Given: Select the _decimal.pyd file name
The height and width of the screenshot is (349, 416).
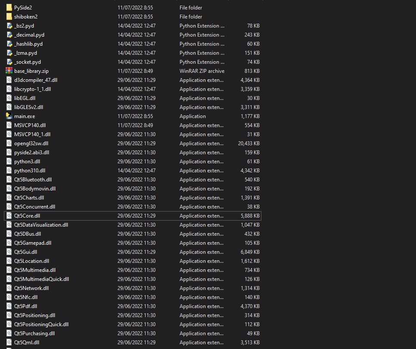Looking at the screenshot, I should click(29, 35).
